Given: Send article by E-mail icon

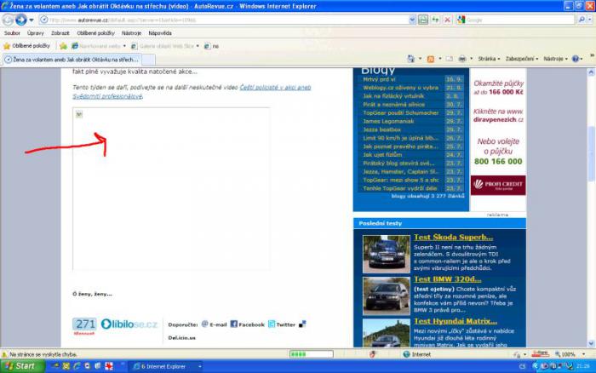Looking at the screenshot, I should tap(205, 324).
